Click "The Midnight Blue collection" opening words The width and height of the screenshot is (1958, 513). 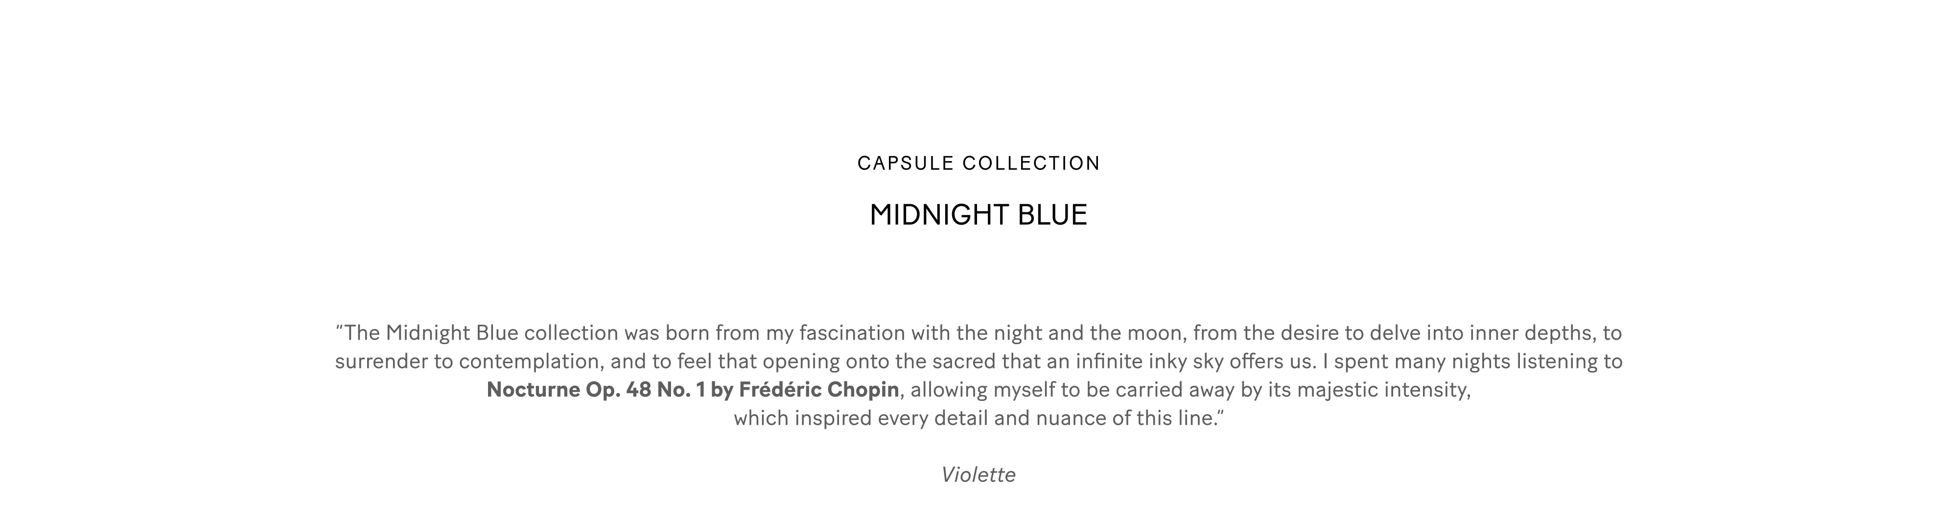pos(481,333)
